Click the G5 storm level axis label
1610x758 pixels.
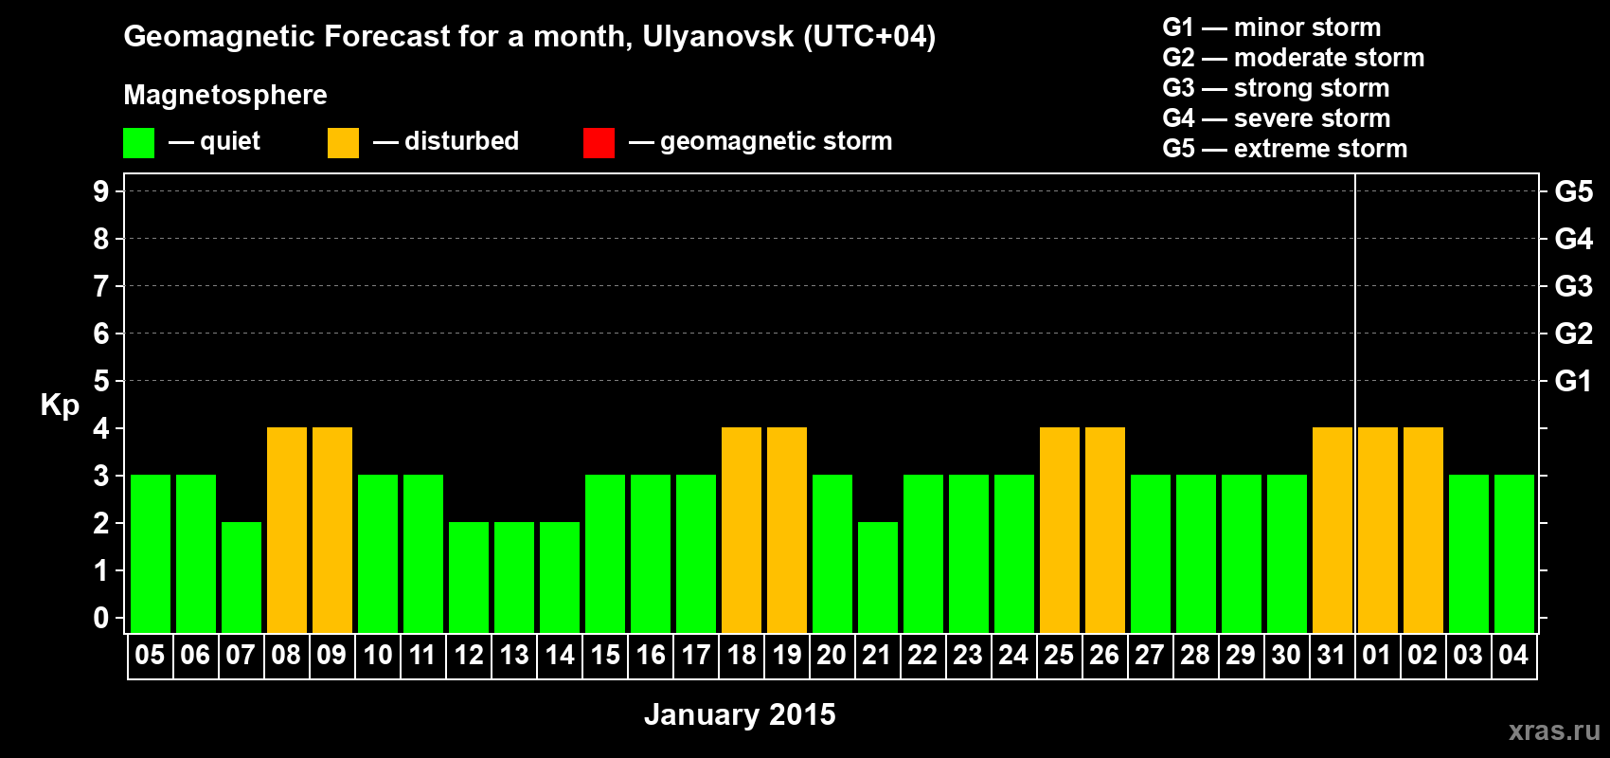click(1573, 191)
